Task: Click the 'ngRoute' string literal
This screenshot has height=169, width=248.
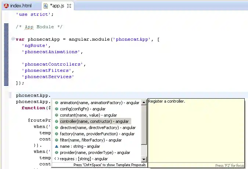Action: 35,45
